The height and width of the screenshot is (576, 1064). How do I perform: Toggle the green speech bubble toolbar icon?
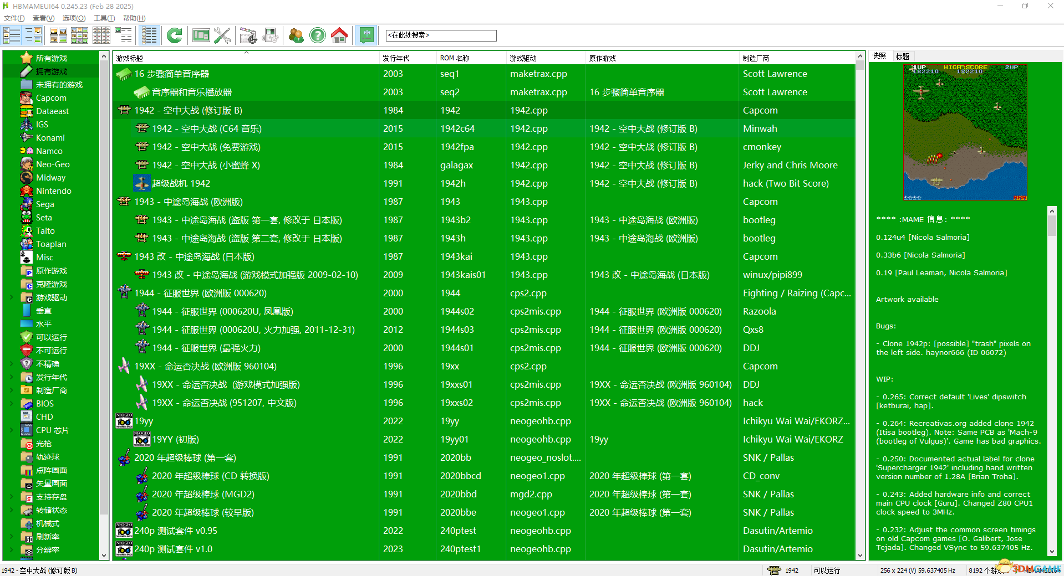(366, 35)
